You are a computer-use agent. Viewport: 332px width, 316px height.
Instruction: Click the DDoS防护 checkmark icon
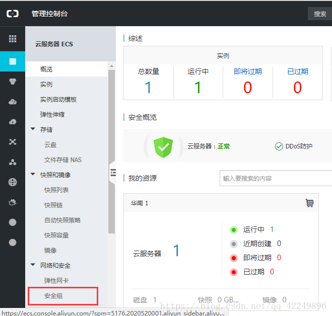click(279, 146)
